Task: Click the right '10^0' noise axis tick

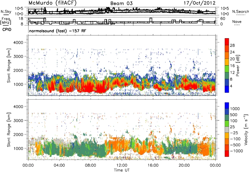Action: pyautogui.click(x=225, y=14)
